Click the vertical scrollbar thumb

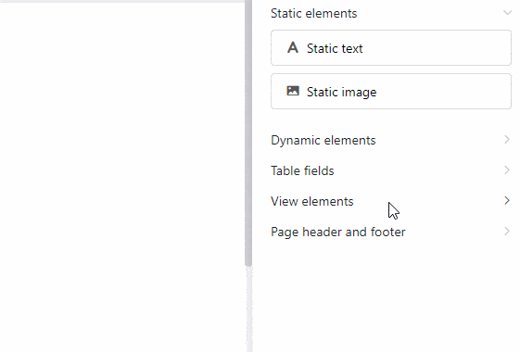248,132
